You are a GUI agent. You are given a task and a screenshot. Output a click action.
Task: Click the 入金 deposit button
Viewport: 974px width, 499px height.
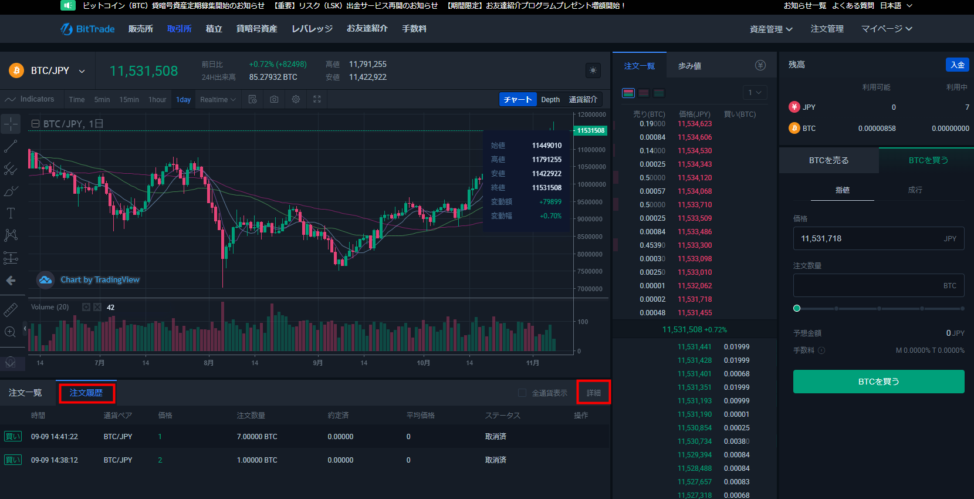pyautogui.click(x=957, y=65)
